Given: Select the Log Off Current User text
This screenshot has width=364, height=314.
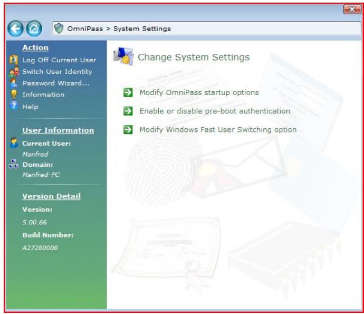Looking at the screenshot, I should 59,60.
